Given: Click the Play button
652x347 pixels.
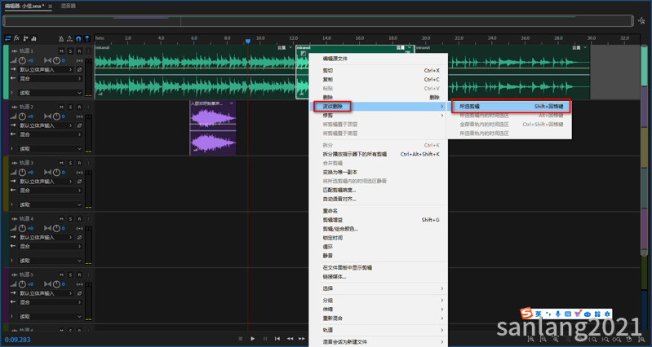Looking at the screenshot, I should pos(252,339).
